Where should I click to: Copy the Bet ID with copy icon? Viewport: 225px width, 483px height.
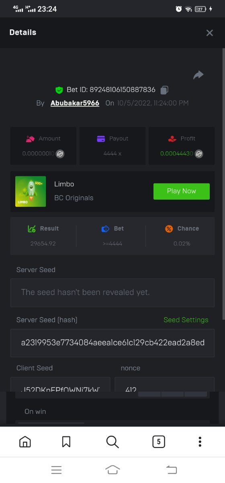click(x=164, y=90)
